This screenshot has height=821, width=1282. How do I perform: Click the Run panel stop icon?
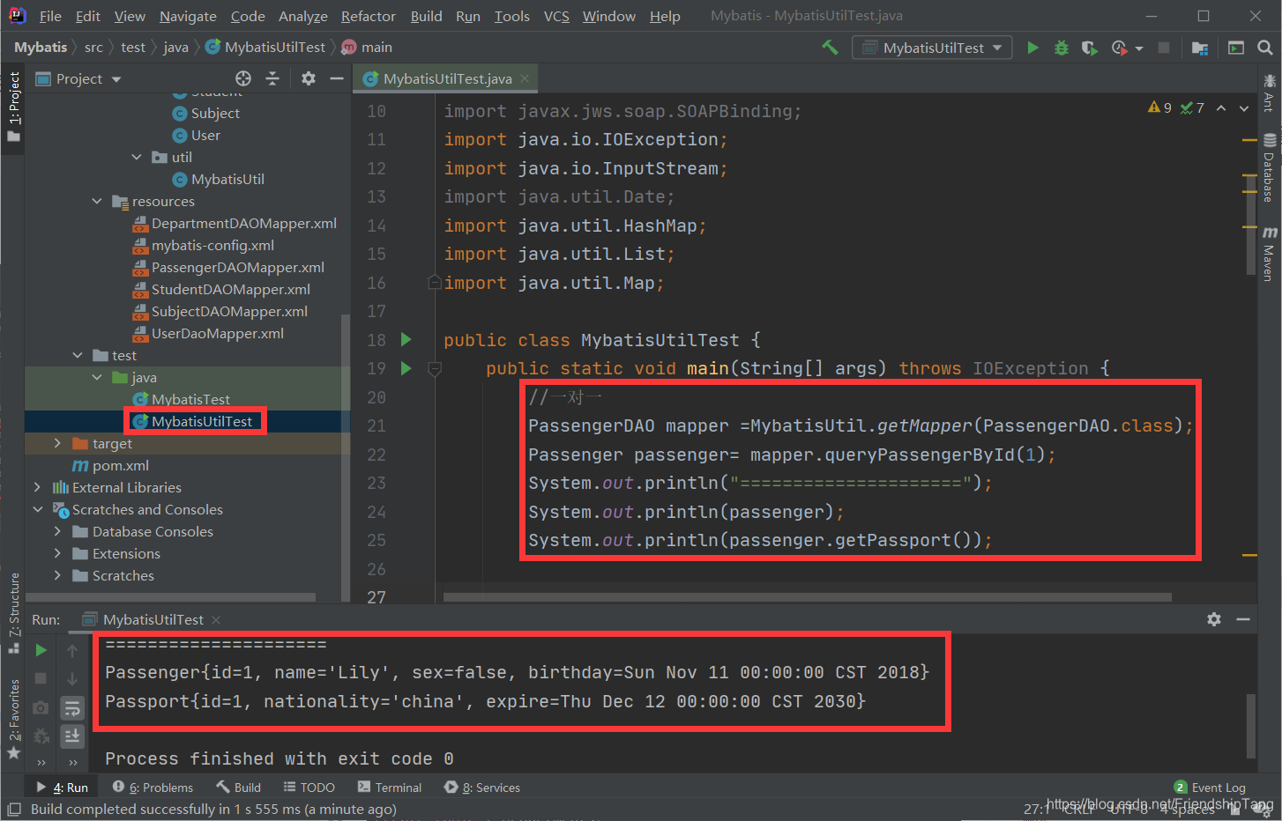[41, 678]
